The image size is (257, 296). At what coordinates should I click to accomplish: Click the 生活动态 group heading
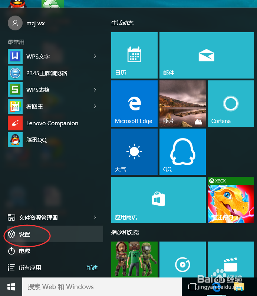(x=122, y=23)
